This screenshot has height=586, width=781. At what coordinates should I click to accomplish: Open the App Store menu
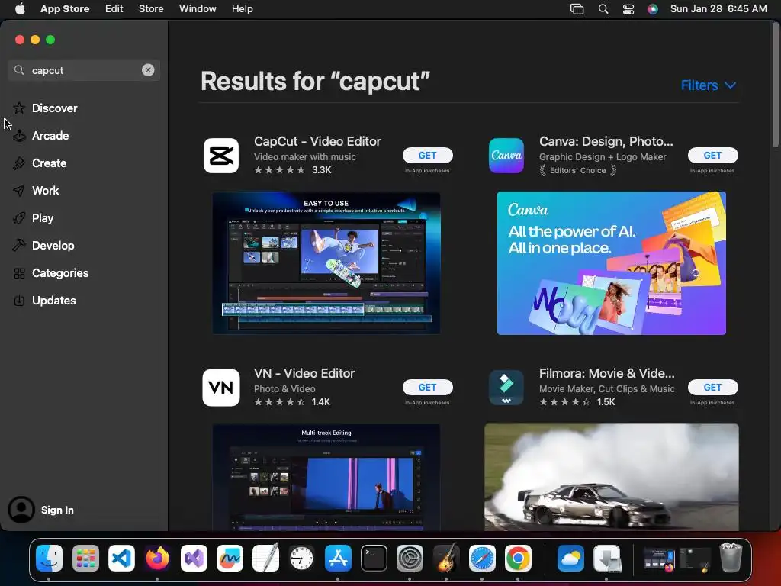(x=65, y=9)
